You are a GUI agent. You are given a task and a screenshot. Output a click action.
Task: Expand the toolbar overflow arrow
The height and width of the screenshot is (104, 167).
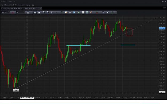(116, 13)
